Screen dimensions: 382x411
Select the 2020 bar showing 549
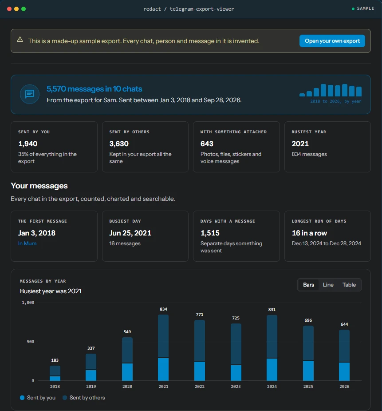[127, 359]
